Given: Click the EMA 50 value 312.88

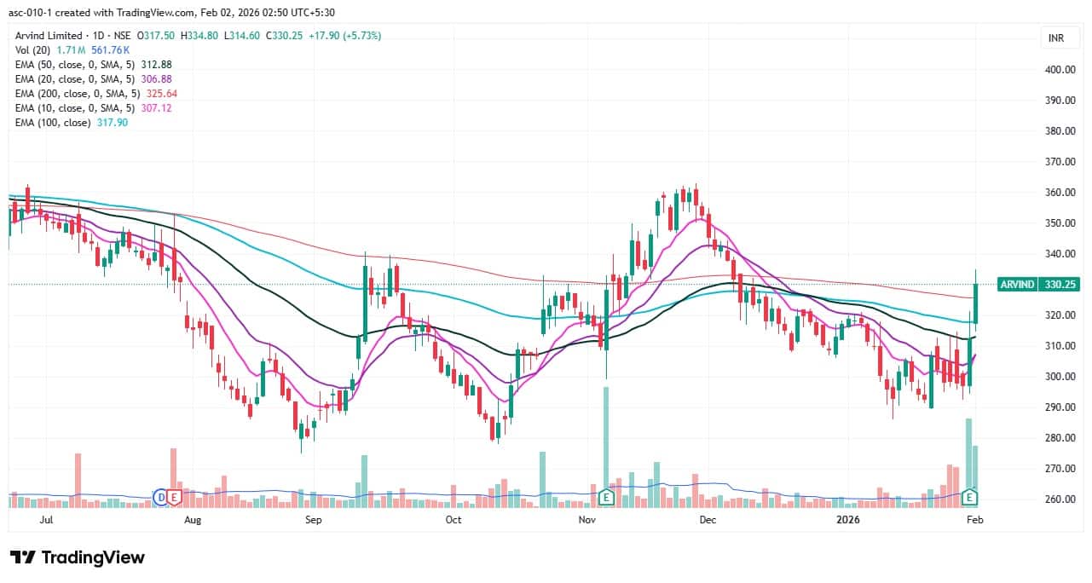Looking at the screenshot, I should (x=159, y=65).
